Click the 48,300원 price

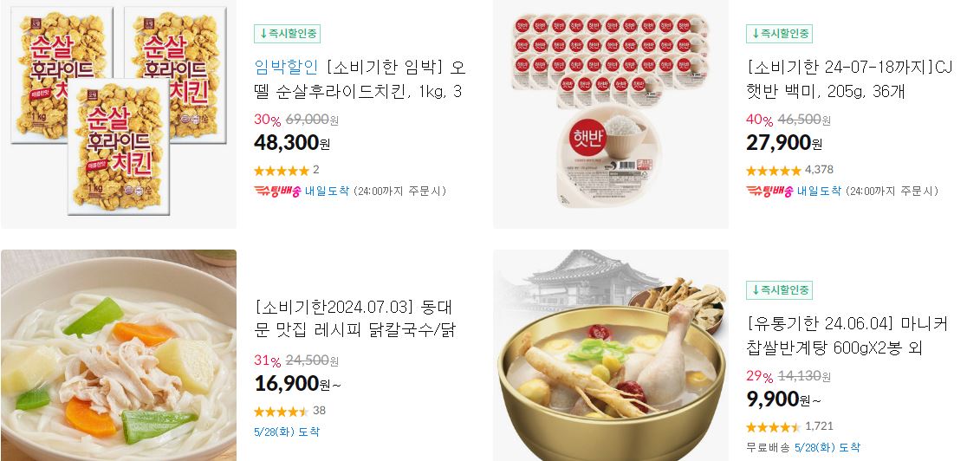coord(292,142)
